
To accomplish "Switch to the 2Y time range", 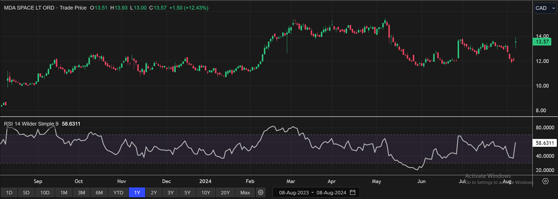I will 154,192.
